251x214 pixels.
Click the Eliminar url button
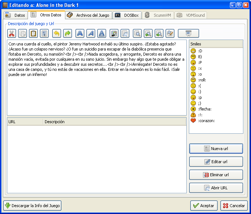[216, 175]
